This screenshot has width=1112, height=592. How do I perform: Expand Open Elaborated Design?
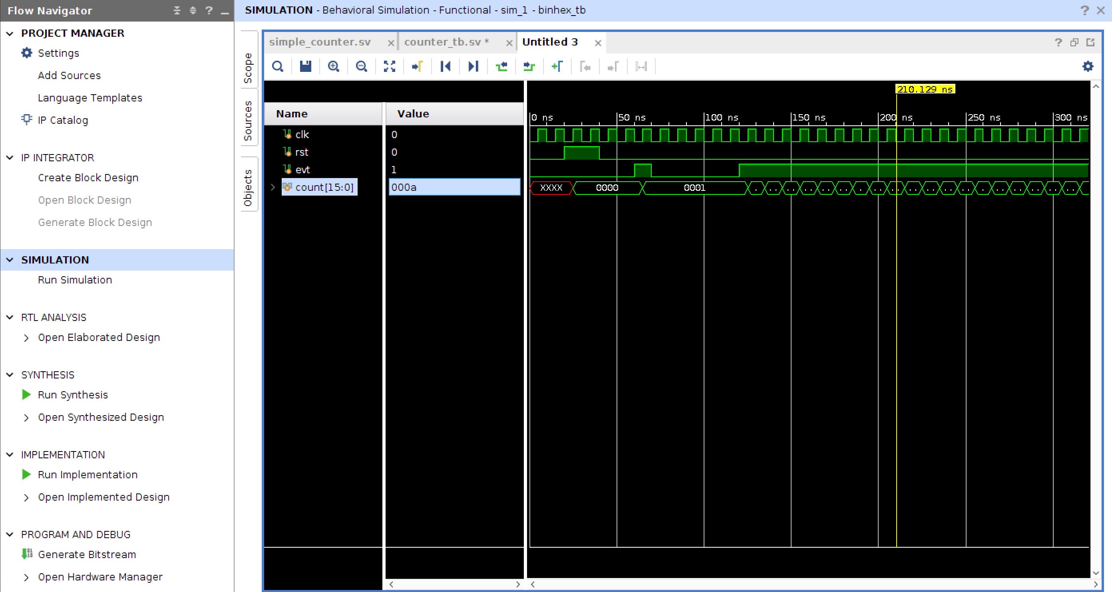(26, 338)
